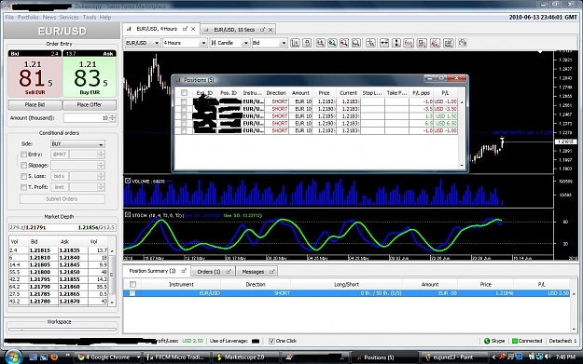The width and height of the screenshot is (583, 364).
Task: Click the T. Profit price spinner arrows
Action: point(101,187)
